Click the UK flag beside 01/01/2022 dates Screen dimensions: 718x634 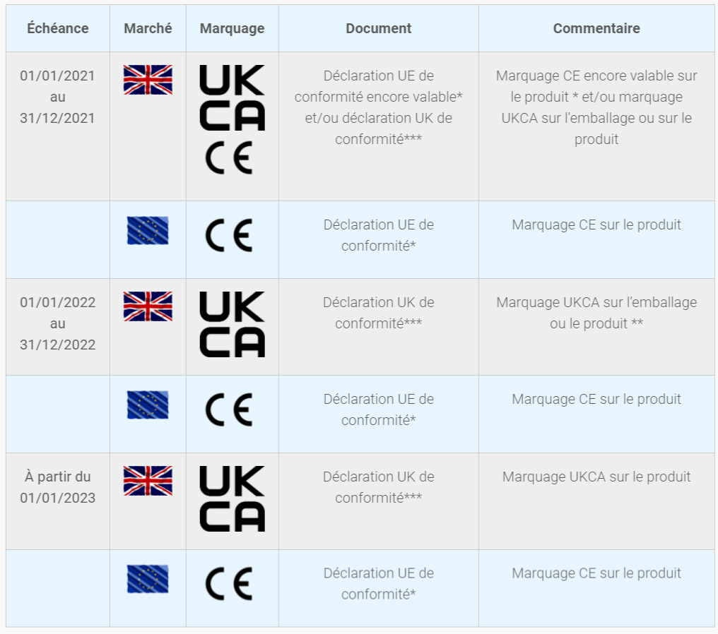[x=148, y=306]
